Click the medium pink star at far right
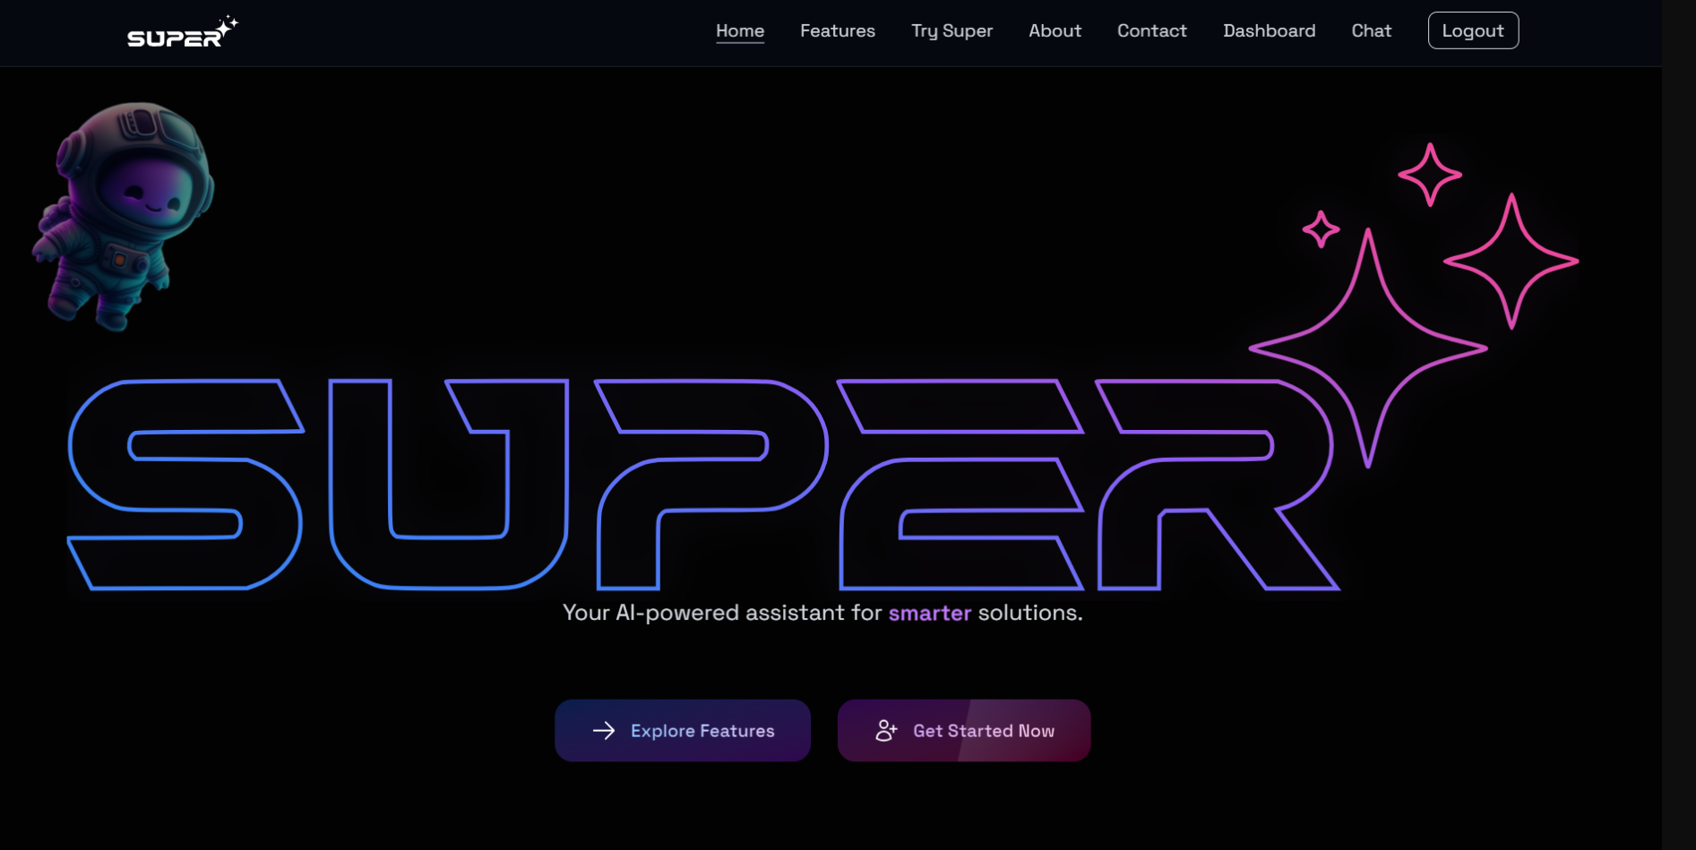This screenshot has height=850, width=1696. click(x=1511, y=261)
